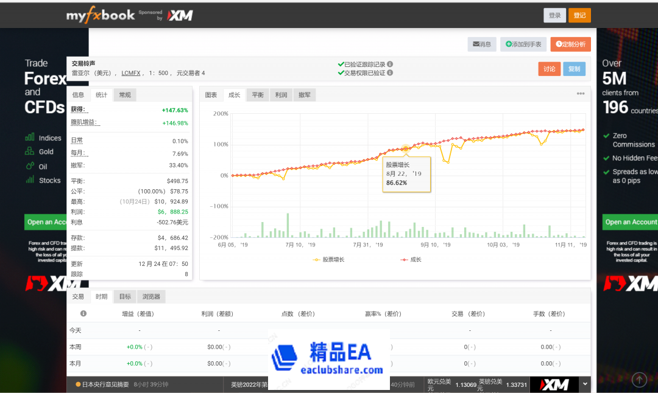Toggle the 股票增长 series in chart legend
The image size is (658, 393).
(x=329, y=260)
